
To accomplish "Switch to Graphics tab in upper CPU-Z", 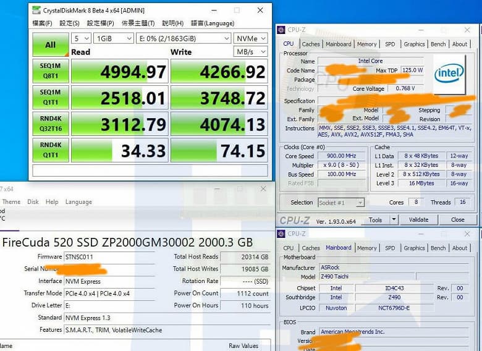I will pyautogui.click(x=414, y=44).
